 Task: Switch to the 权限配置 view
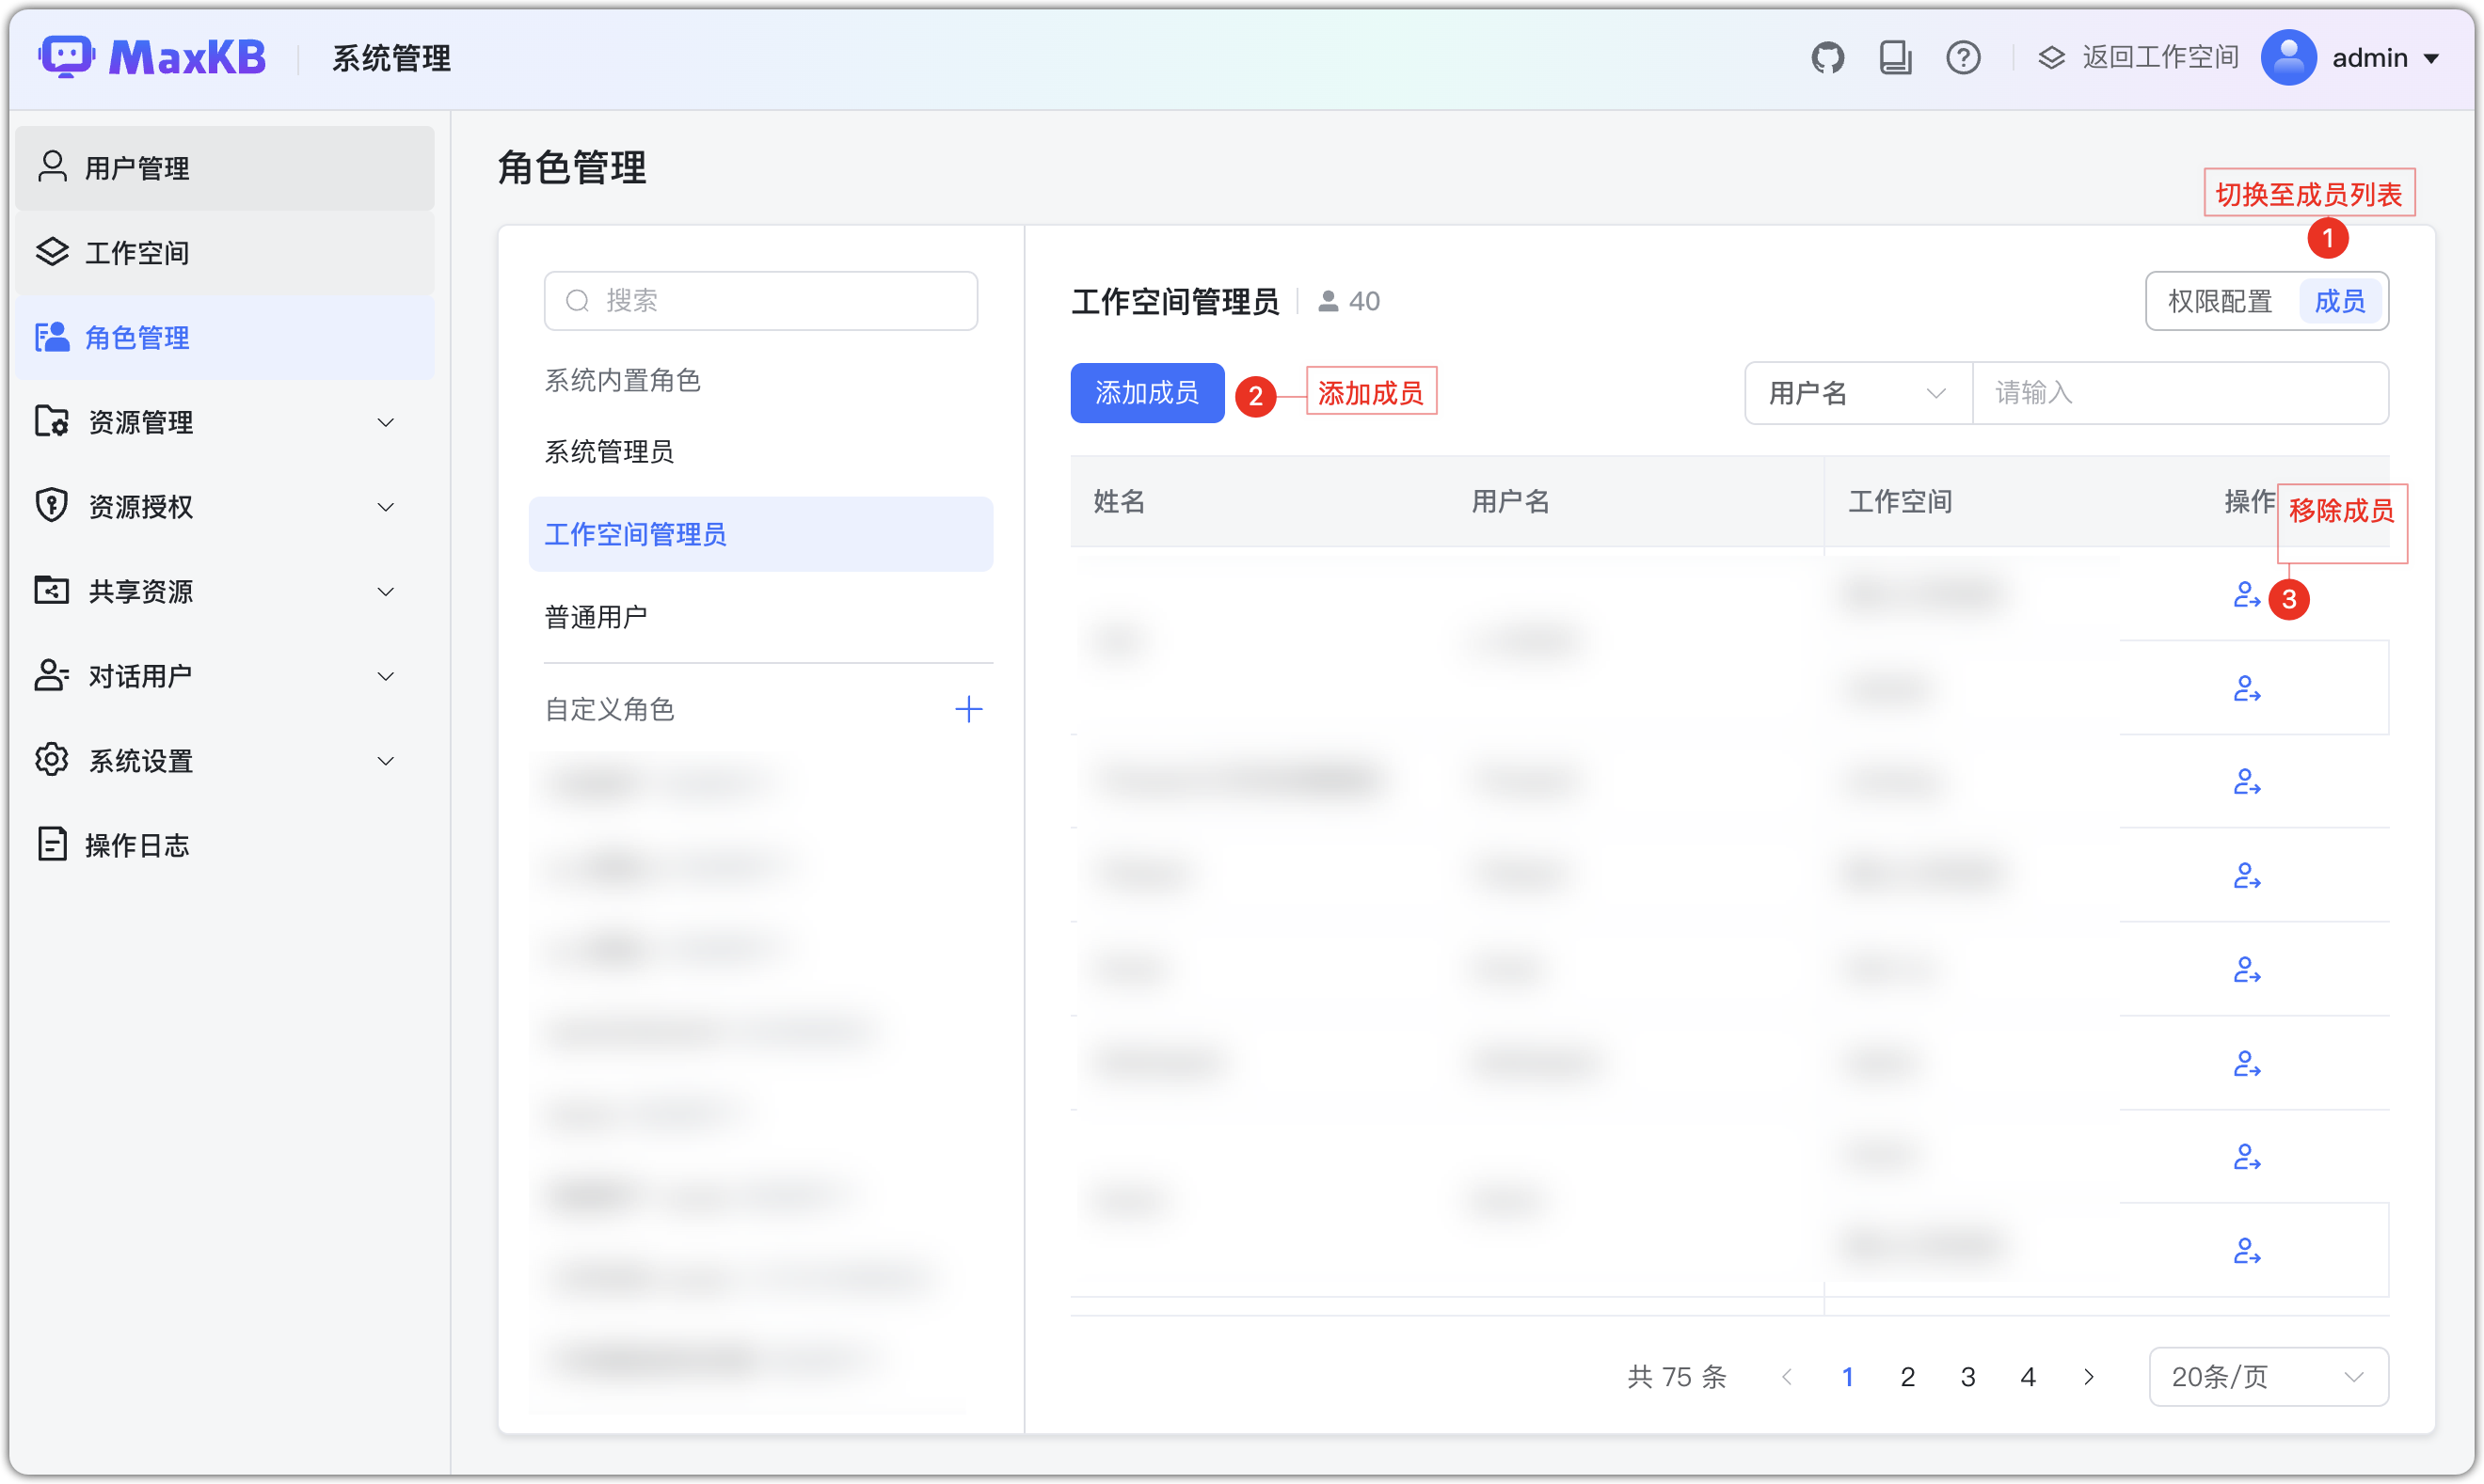(x=2220, y=301)
